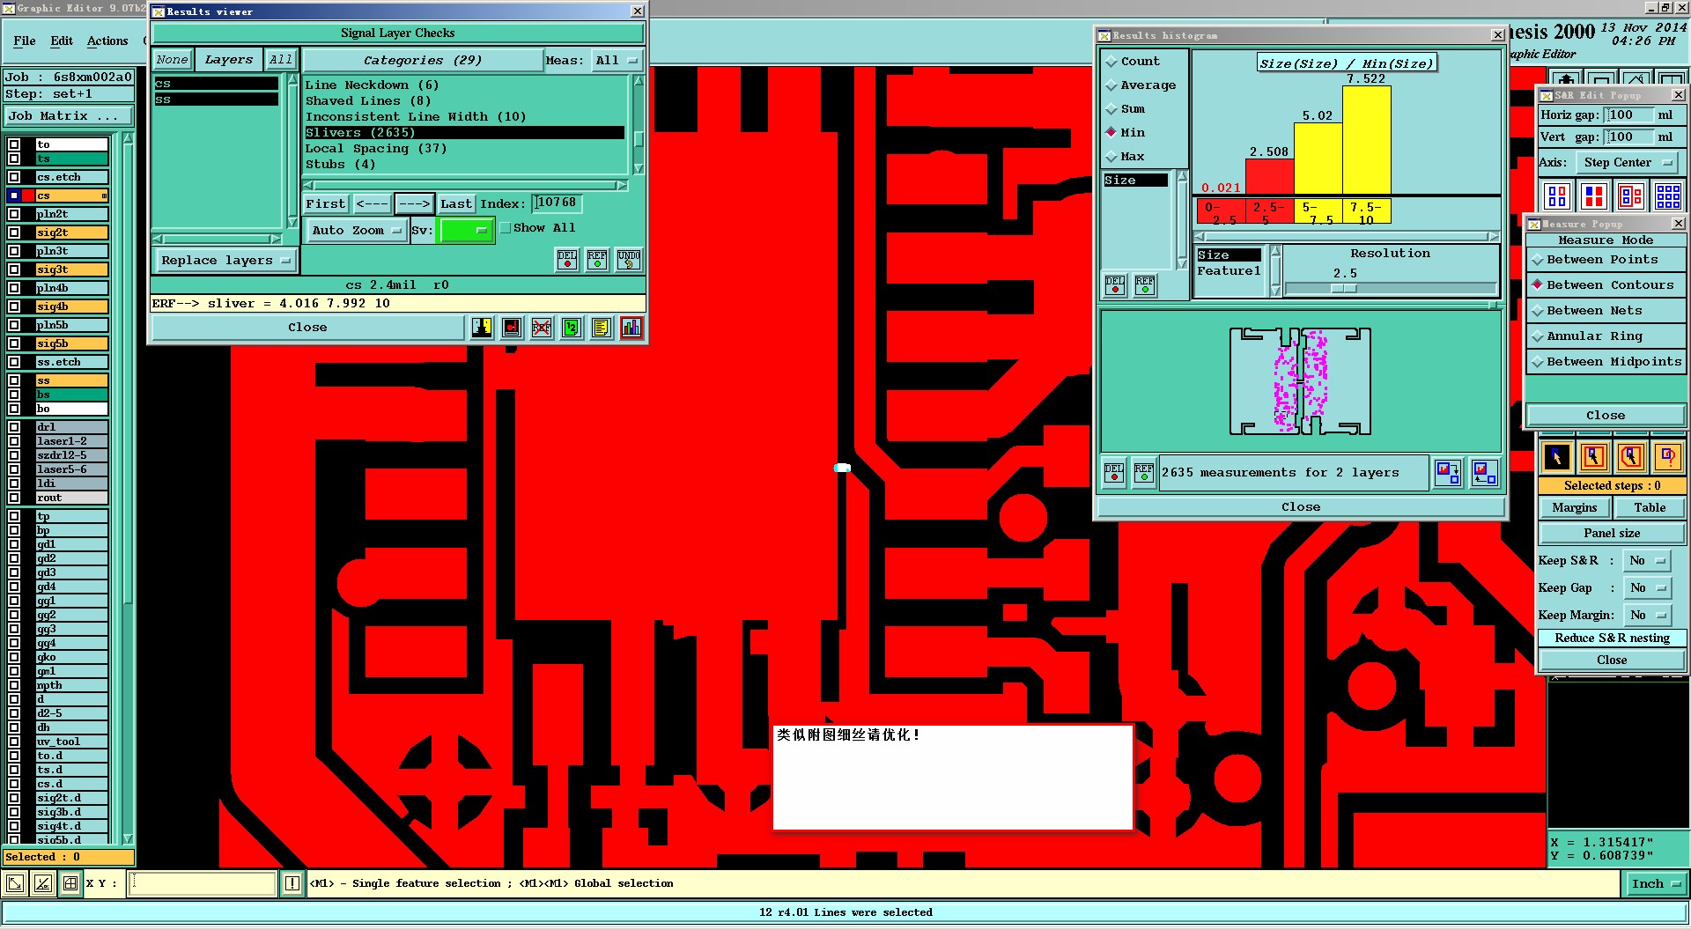
Task: Open Keep Margin dropdown
Action: coord(1648,616)
